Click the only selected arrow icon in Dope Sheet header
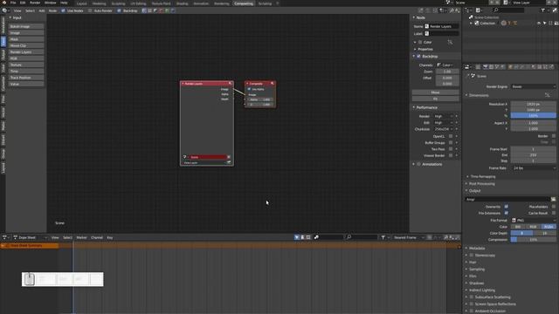559x314 pixels. point(297,237)
